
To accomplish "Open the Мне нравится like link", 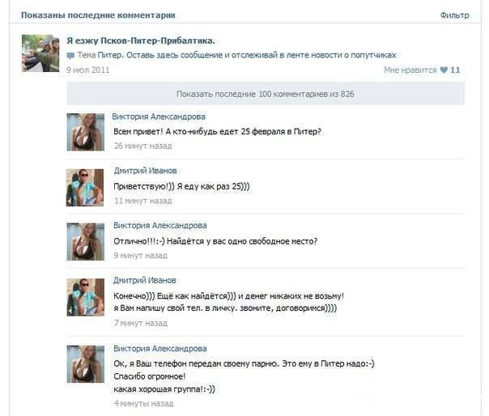I will tap(410, 70).
